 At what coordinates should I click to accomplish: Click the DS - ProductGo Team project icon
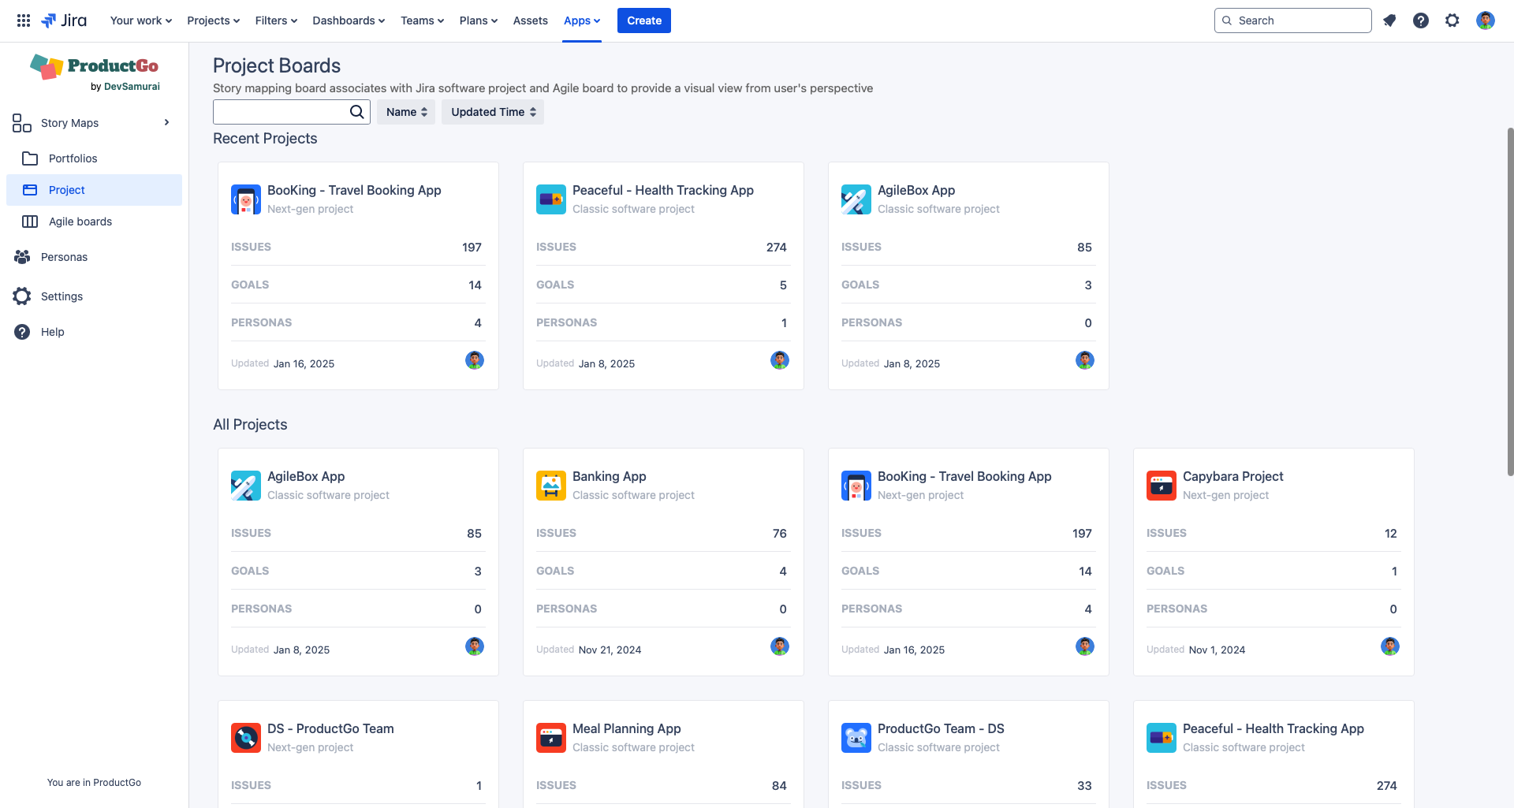[246, 738]
